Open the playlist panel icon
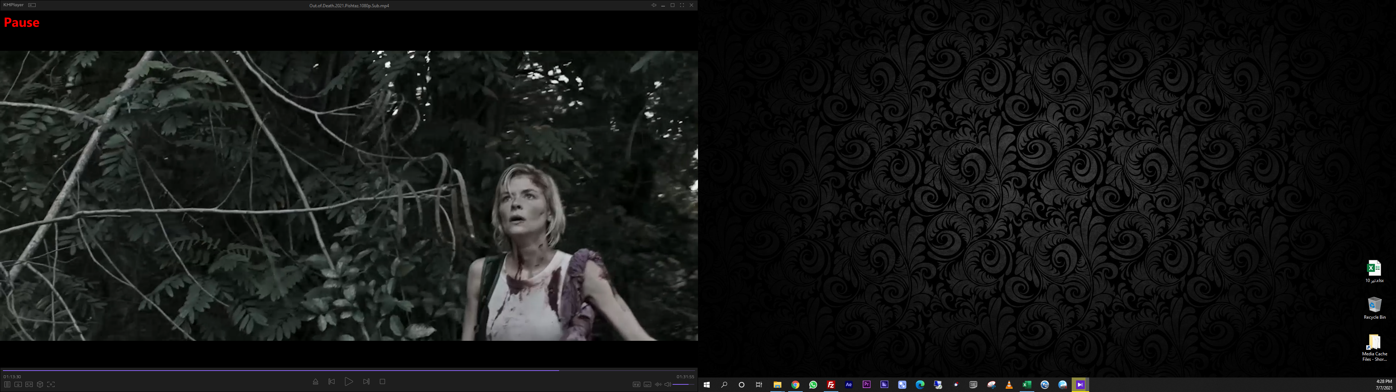 point(7,384)
